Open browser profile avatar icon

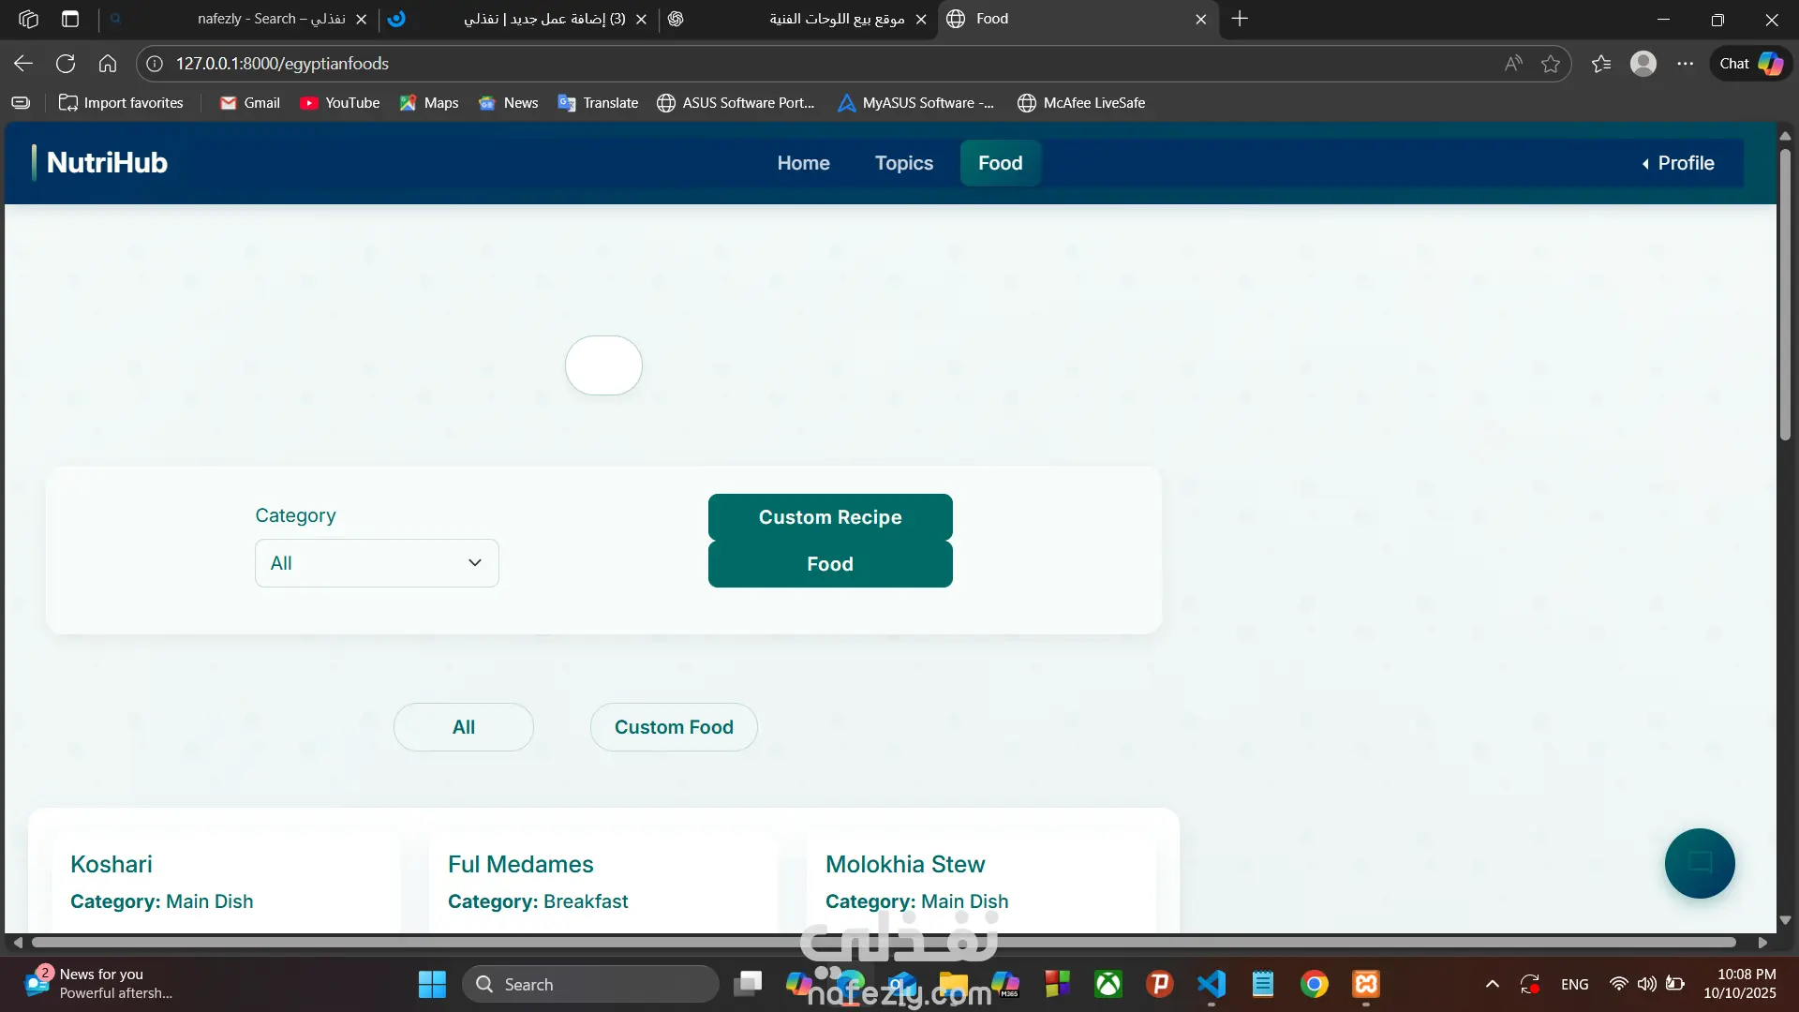1643,64
